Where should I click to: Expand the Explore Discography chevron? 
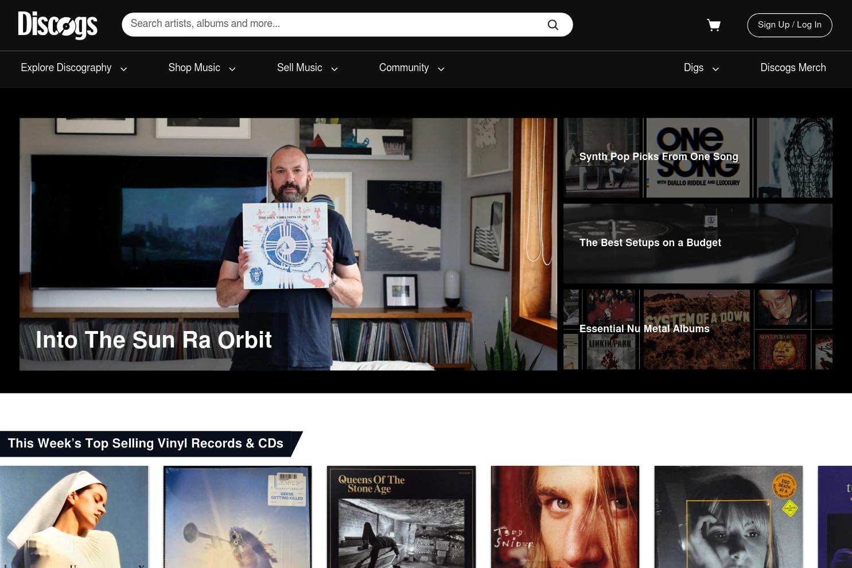click(x=123, y=69)
